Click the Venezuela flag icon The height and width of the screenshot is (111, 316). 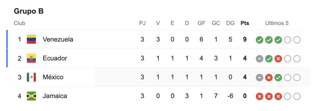pos(31,39)
